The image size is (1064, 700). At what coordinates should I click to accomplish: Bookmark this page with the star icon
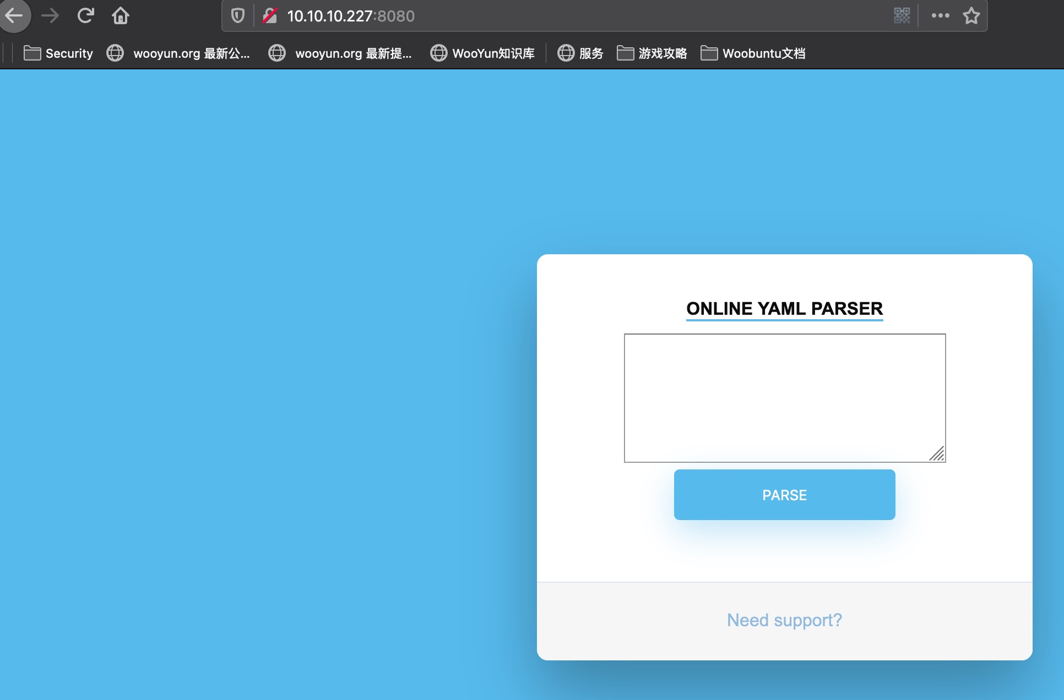click(971, 15)
